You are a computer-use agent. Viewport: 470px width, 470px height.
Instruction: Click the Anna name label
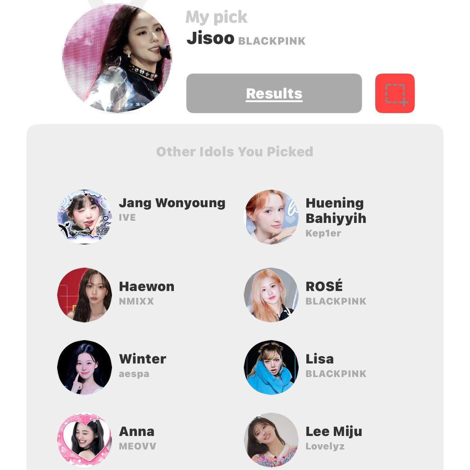pyautogui.click(x=137, y=431)
